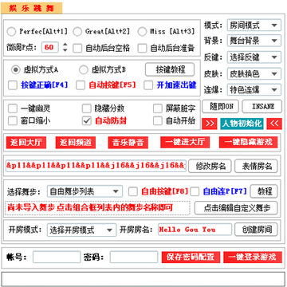The image size is (287, 287).
Task: Click the 微调P点 value field showing 60
Action: [50, 48]
